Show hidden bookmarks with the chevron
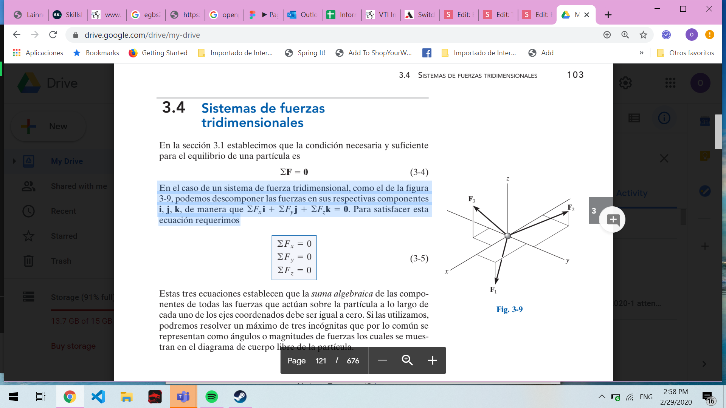726x408 pixels. [641, 53]
